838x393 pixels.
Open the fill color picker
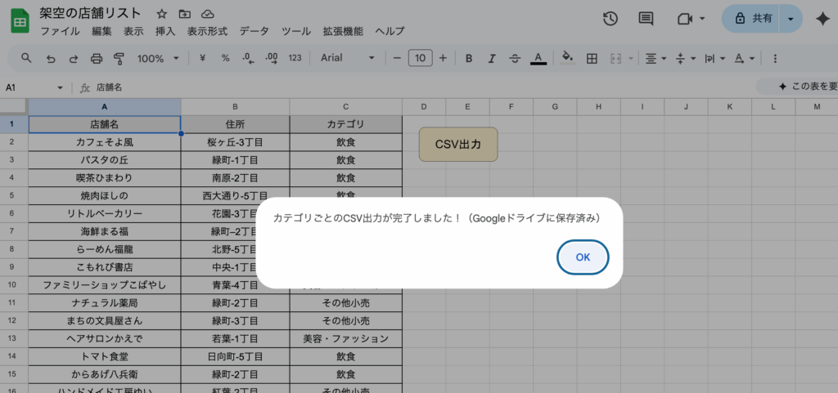pyautogui.click(x=568, y=58)
